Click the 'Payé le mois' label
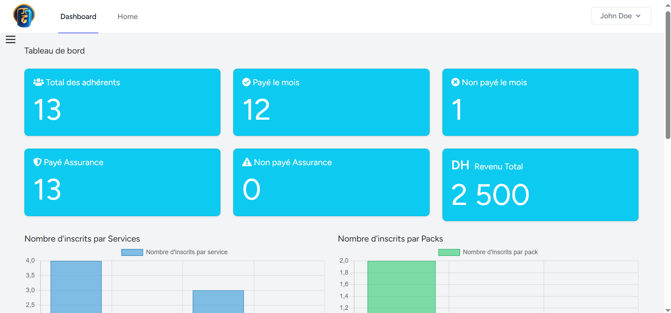 coord(276,82)
